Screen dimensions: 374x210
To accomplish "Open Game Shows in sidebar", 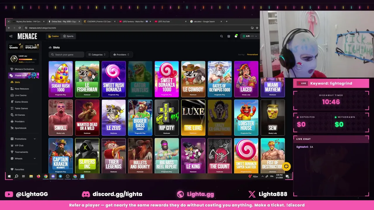I will (x=19, y=102).
